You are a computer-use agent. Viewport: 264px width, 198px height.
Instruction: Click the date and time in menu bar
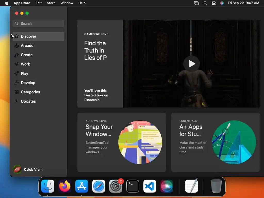click(243, 3)
